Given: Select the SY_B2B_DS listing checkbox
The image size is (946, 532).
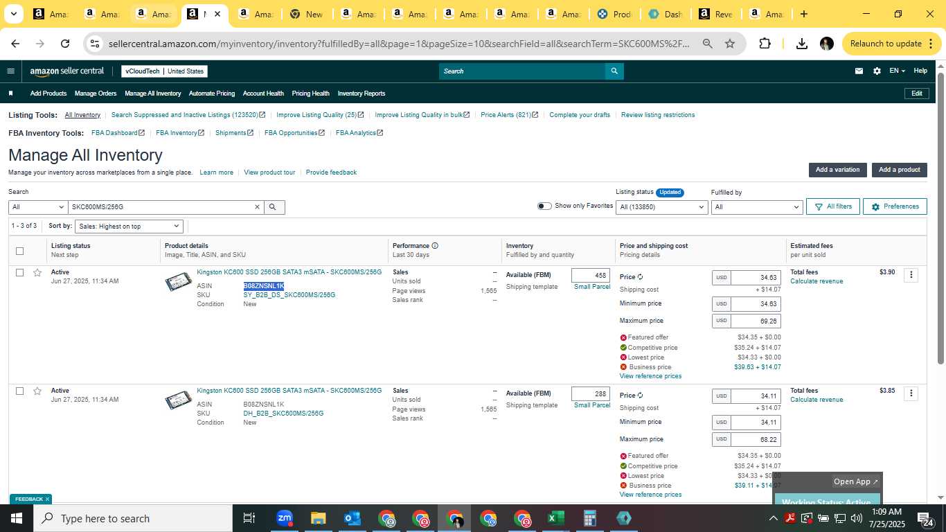Looking at the screenshot, I should click(x=19, y=272).
